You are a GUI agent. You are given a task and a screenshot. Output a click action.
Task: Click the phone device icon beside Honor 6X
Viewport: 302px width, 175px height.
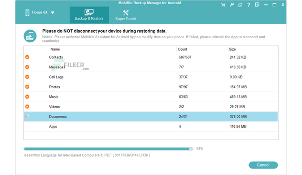(x=27, y=13)
